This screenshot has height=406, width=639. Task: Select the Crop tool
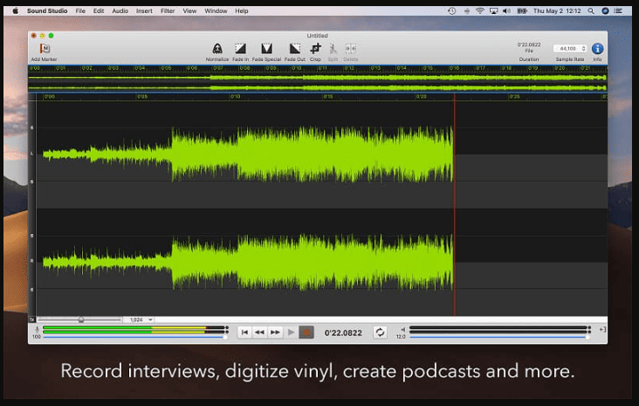315,49
